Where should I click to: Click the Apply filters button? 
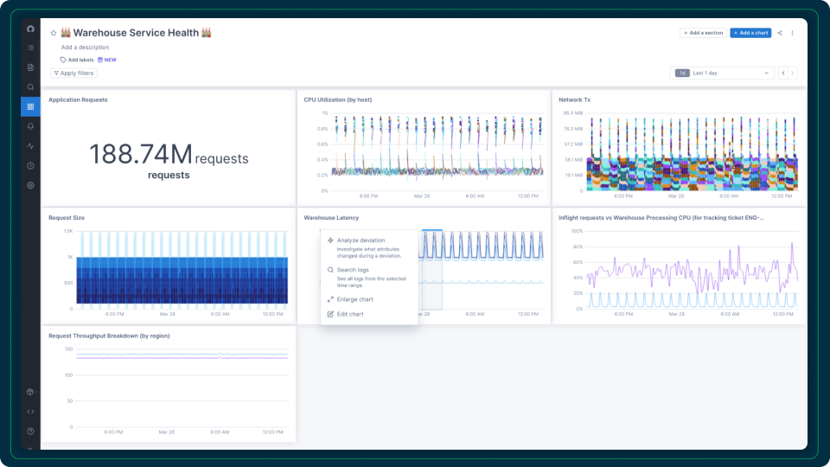point(73,73)
